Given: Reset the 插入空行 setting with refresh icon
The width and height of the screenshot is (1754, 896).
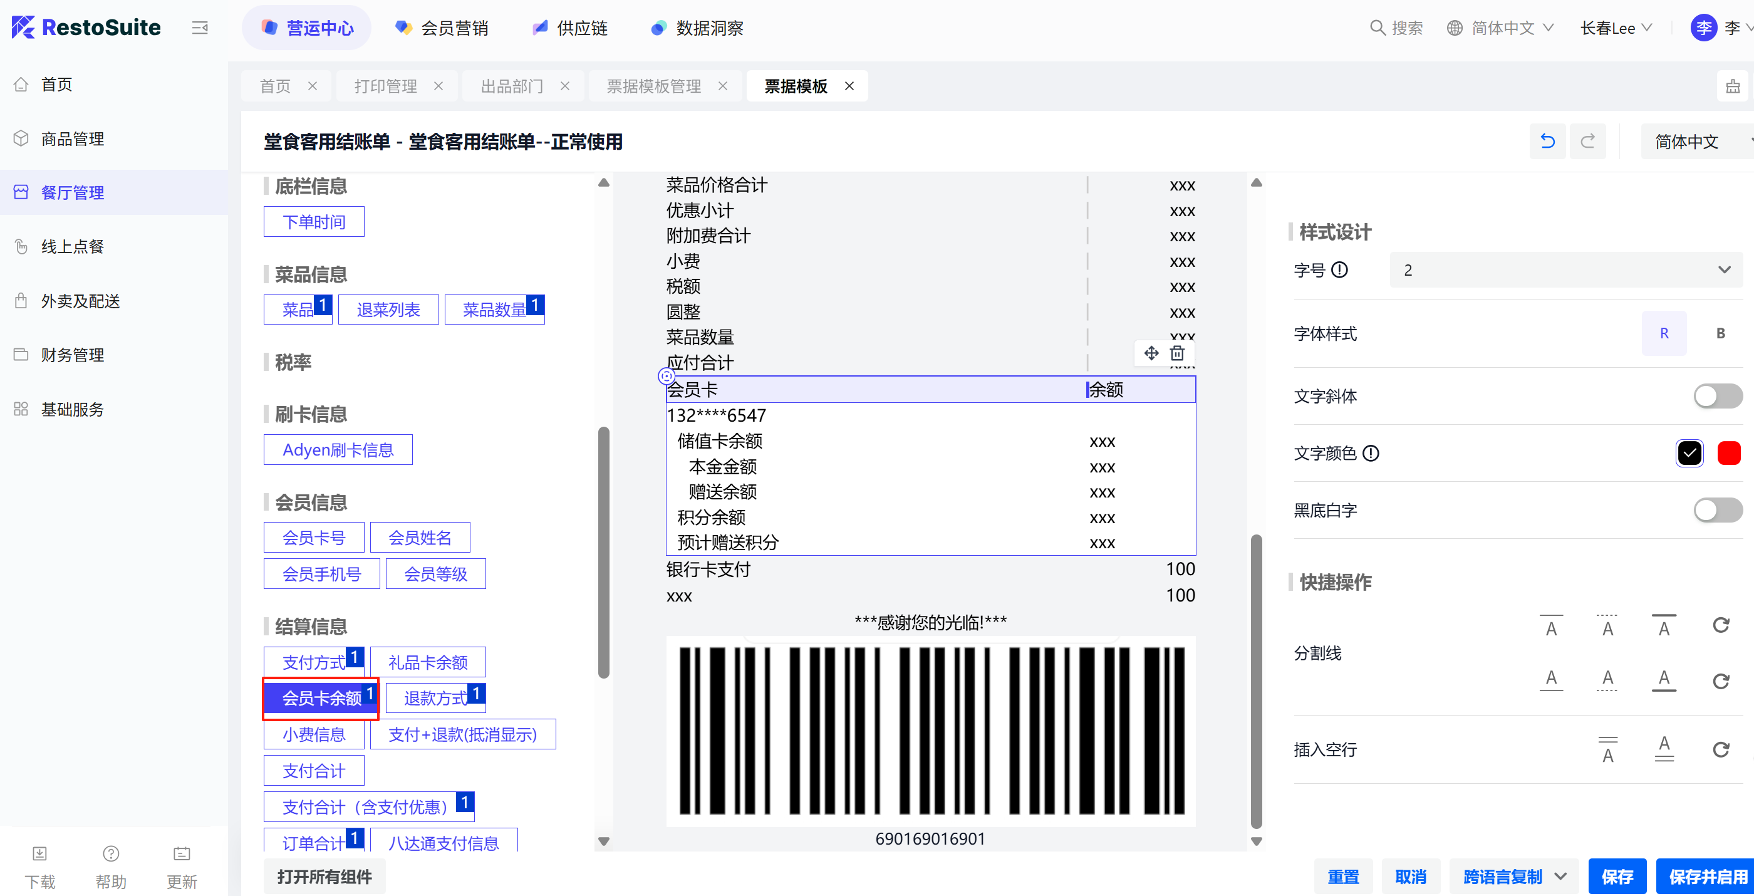Looking at the screenshot, I should click(x=1721, y=749).
